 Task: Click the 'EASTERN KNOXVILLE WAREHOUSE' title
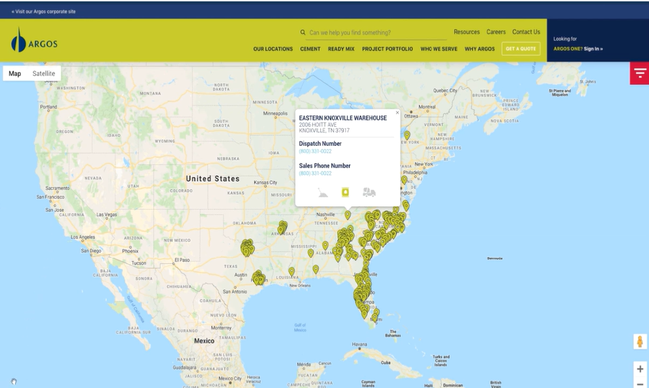pos(342,118)
